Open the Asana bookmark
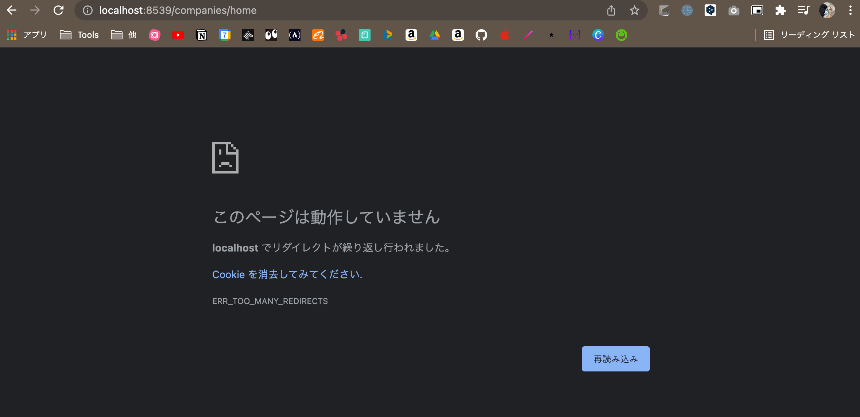The width and height of the screenshot is (860, 417). point(341,35)
